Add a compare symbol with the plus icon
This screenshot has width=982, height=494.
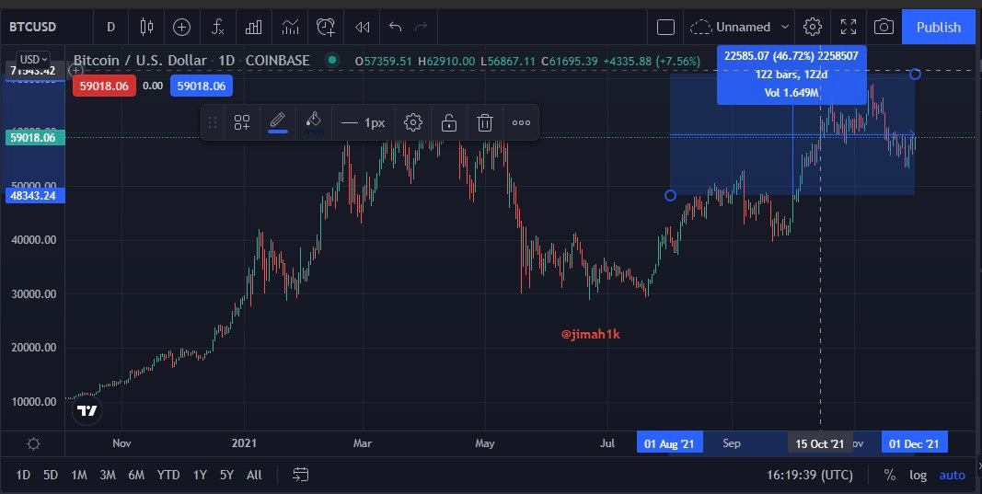pyautogui.click(x=181, y=27)
